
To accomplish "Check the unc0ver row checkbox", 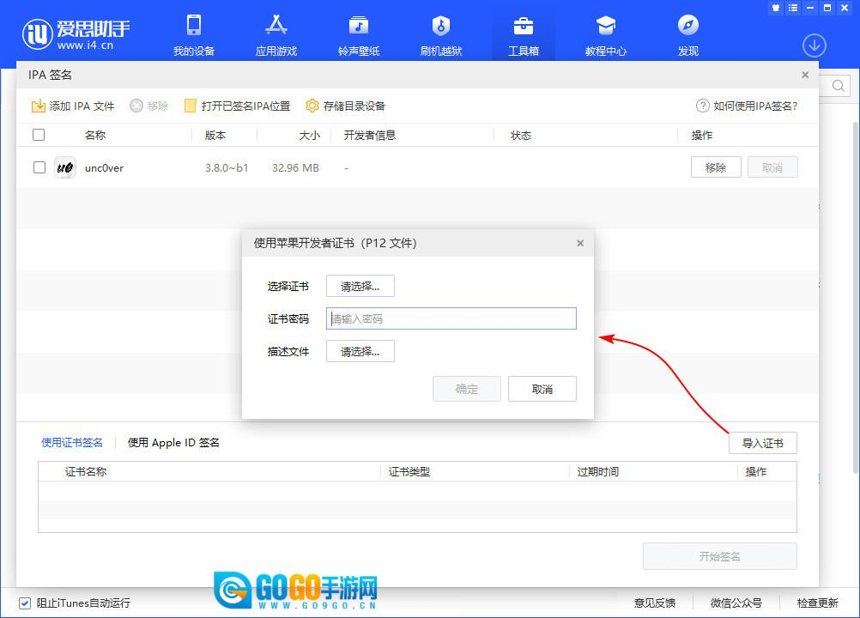I will pos(39,168).
